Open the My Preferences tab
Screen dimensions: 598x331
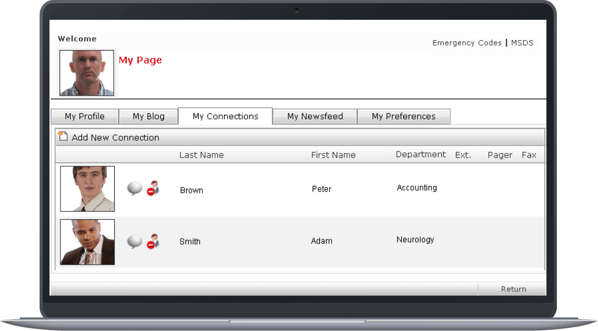coord(404,116)
